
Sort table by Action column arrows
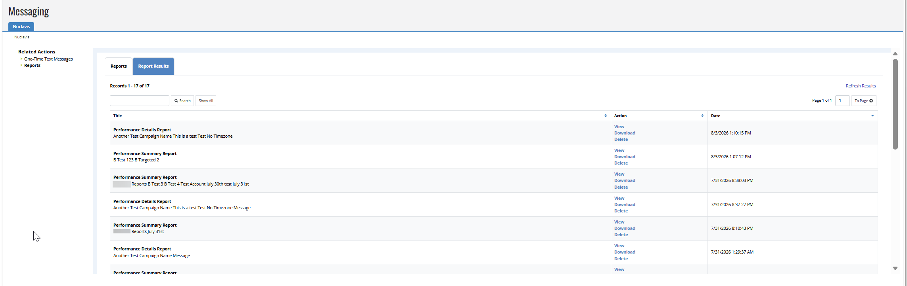[702, 116]
